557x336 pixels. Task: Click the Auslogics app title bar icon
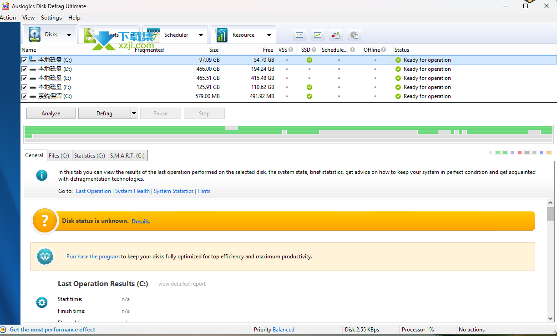[5, 6]
